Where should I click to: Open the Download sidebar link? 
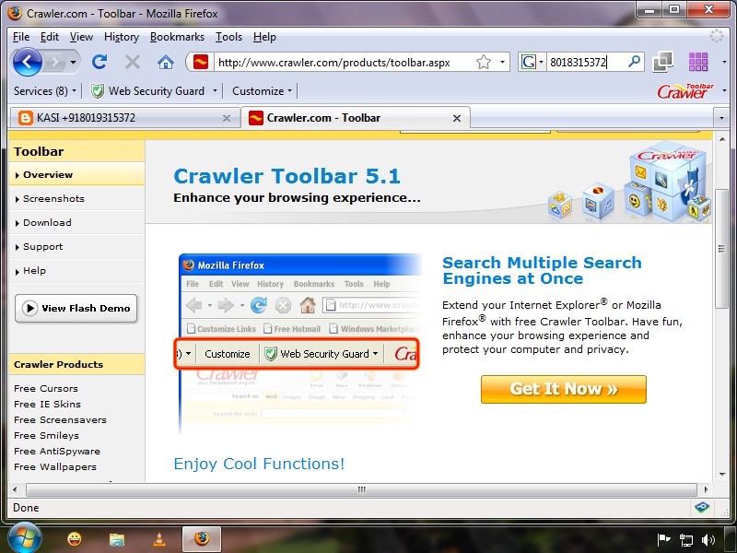[47, 222]
